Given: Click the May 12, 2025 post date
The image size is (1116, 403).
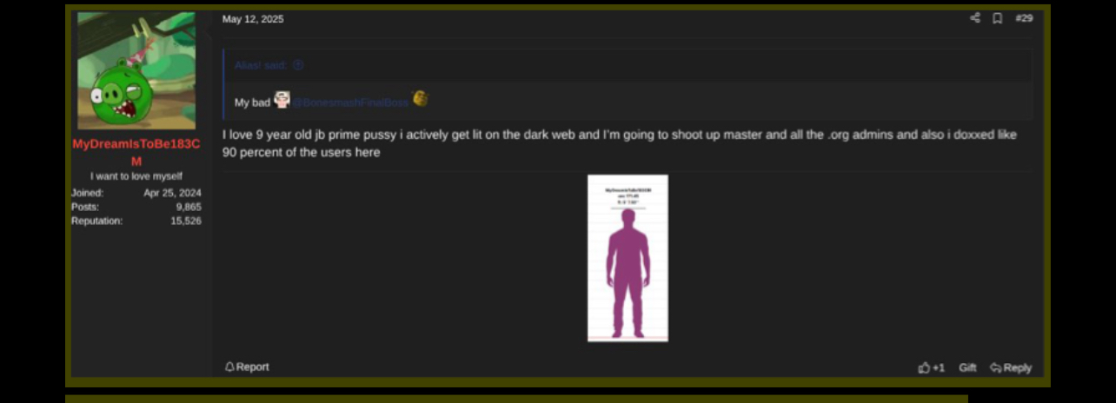Looking at the screenshot, I should coord(253,19).
